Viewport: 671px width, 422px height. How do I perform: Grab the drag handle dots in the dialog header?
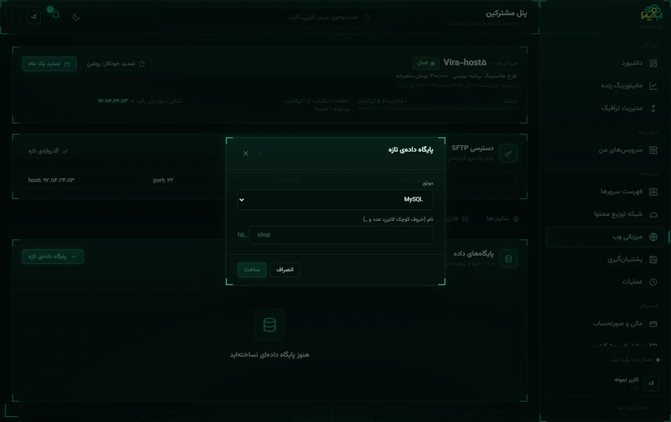click(260, 154)
